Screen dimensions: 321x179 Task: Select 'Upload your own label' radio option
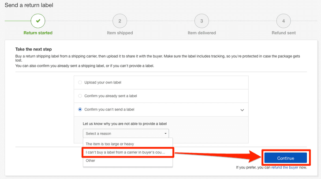tap(80, 82)
